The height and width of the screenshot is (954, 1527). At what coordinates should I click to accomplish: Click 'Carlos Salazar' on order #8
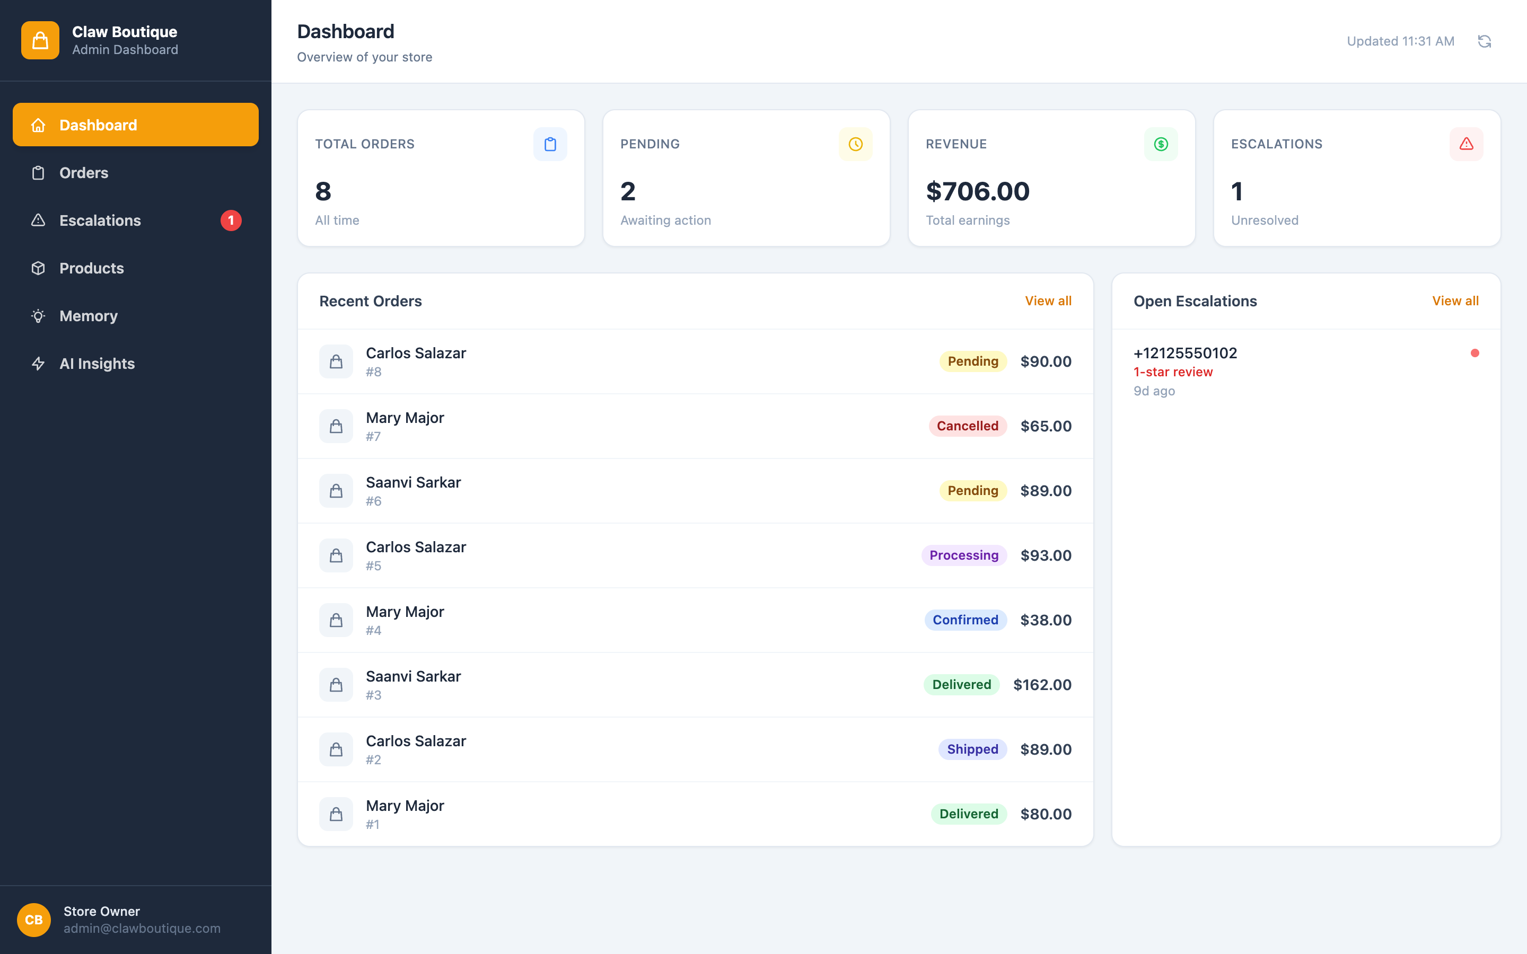pos(416,352)
